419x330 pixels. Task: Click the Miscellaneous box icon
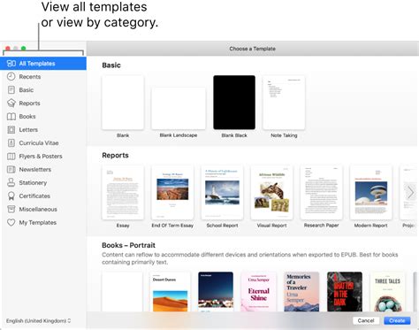tap(11, 210)
